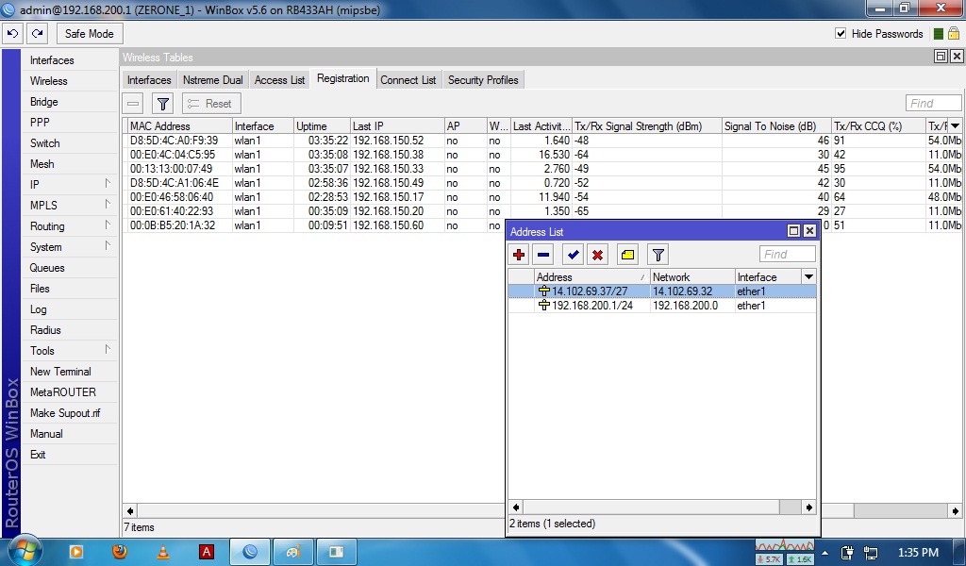Show hidden system tray icons arrow

pos(824,553)
